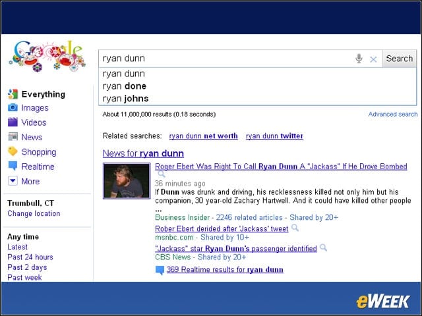Preview the Roger Ebert Was Right article via magnifier
422x316 pixels.
[x=162, y=174]
